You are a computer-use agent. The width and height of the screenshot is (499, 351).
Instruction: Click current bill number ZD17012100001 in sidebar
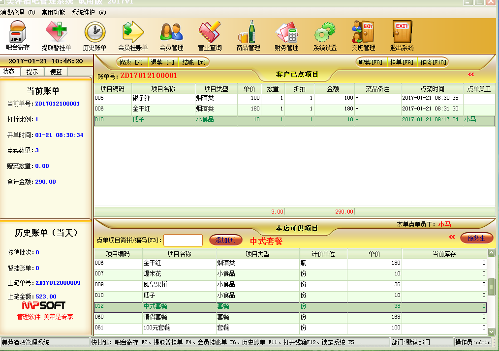click(x=57, y=104)
